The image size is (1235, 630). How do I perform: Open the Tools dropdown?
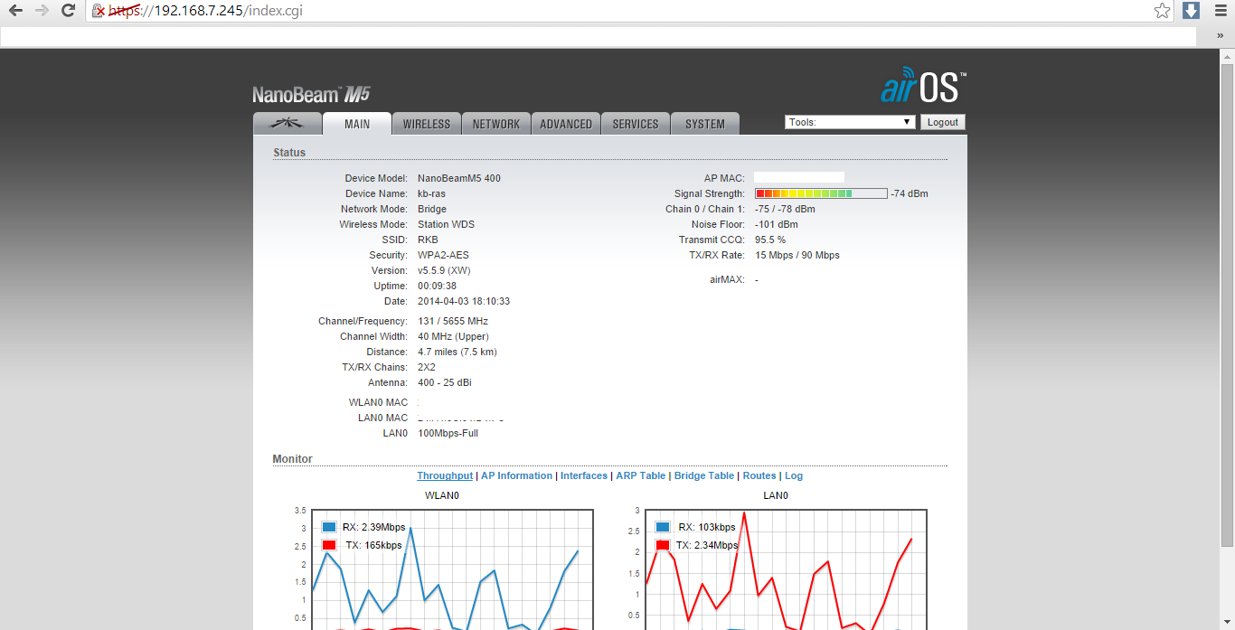pos(850,122)
